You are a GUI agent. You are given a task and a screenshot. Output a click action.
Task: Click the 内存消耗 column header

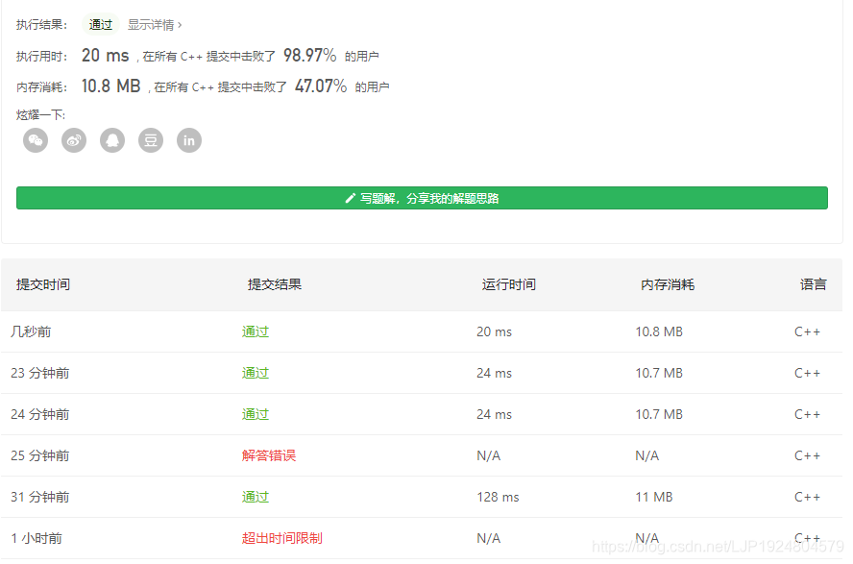click(667, 284)
